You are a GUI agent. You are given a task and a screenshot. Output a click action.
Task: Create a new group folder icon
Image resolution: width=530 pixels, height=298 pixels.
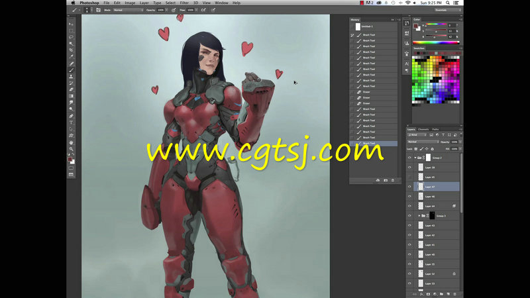click(x=441, y=294)
